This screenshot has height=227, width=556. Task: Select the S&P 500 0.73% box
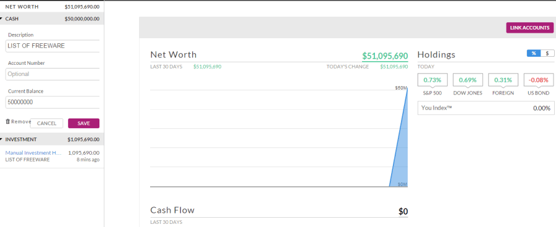point(432,80)
